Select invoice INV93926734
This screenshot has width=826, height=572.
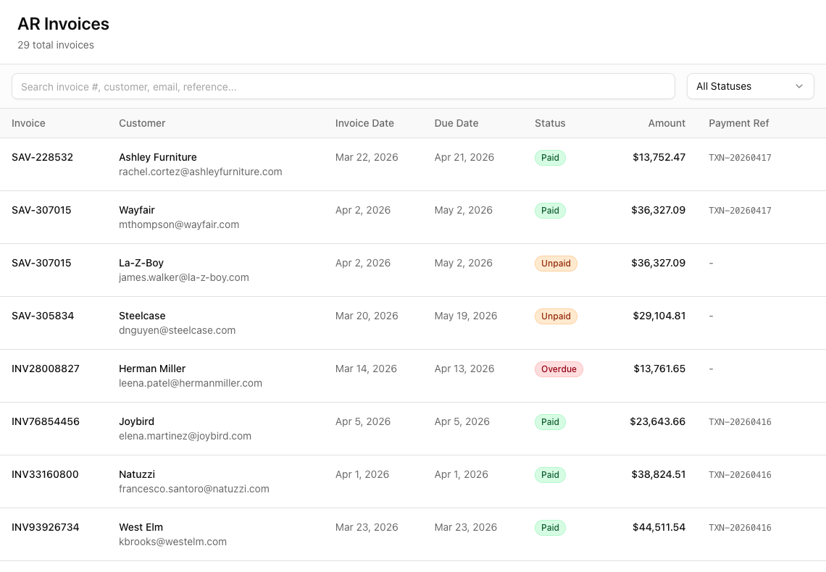click(46, 527)
